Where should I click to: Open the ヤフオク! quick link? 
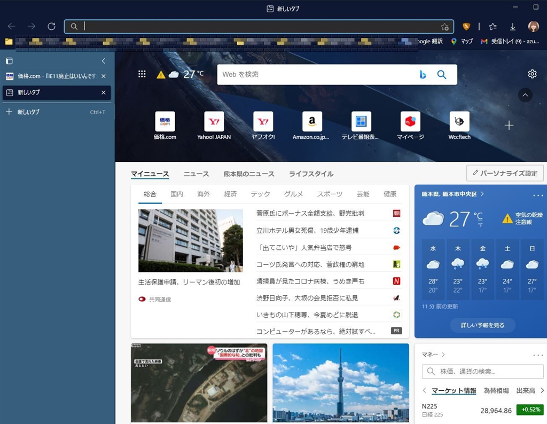(263, 126)
